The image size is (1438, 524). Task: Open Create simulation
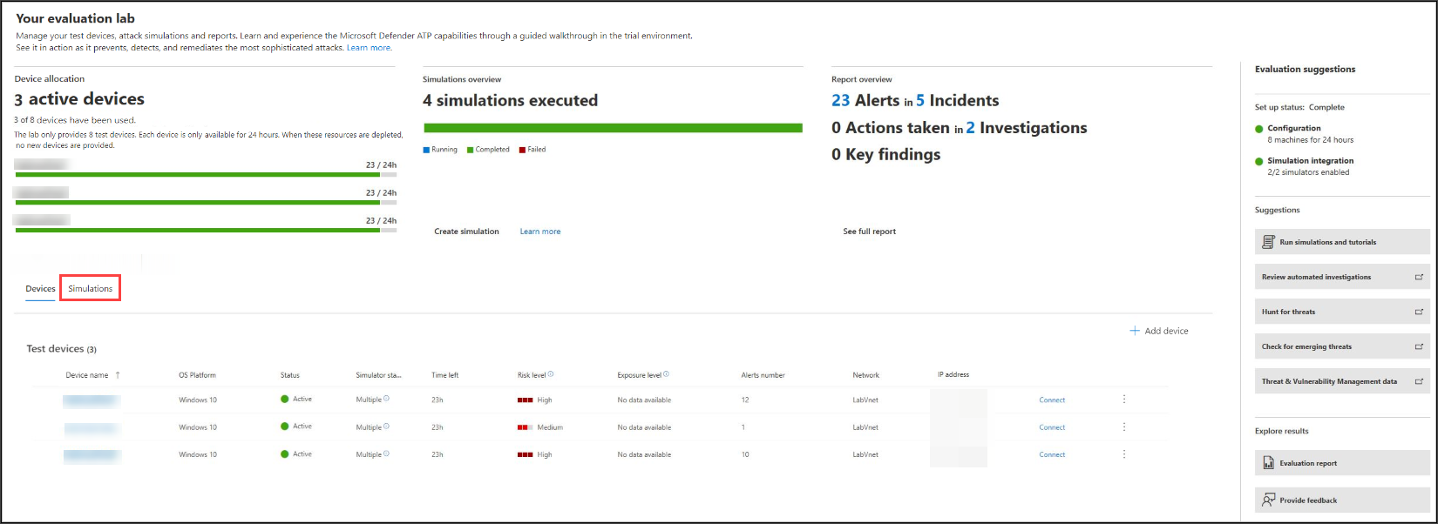pos(466,232)
